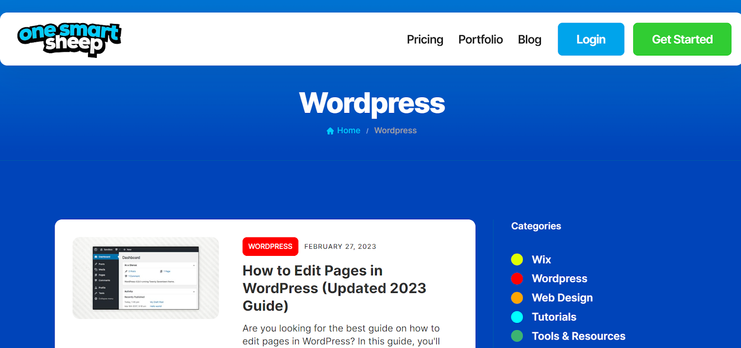This screenshot has height=348, width=741.
Task: Click the green Get Started button
Action: [x=682, y=39]
